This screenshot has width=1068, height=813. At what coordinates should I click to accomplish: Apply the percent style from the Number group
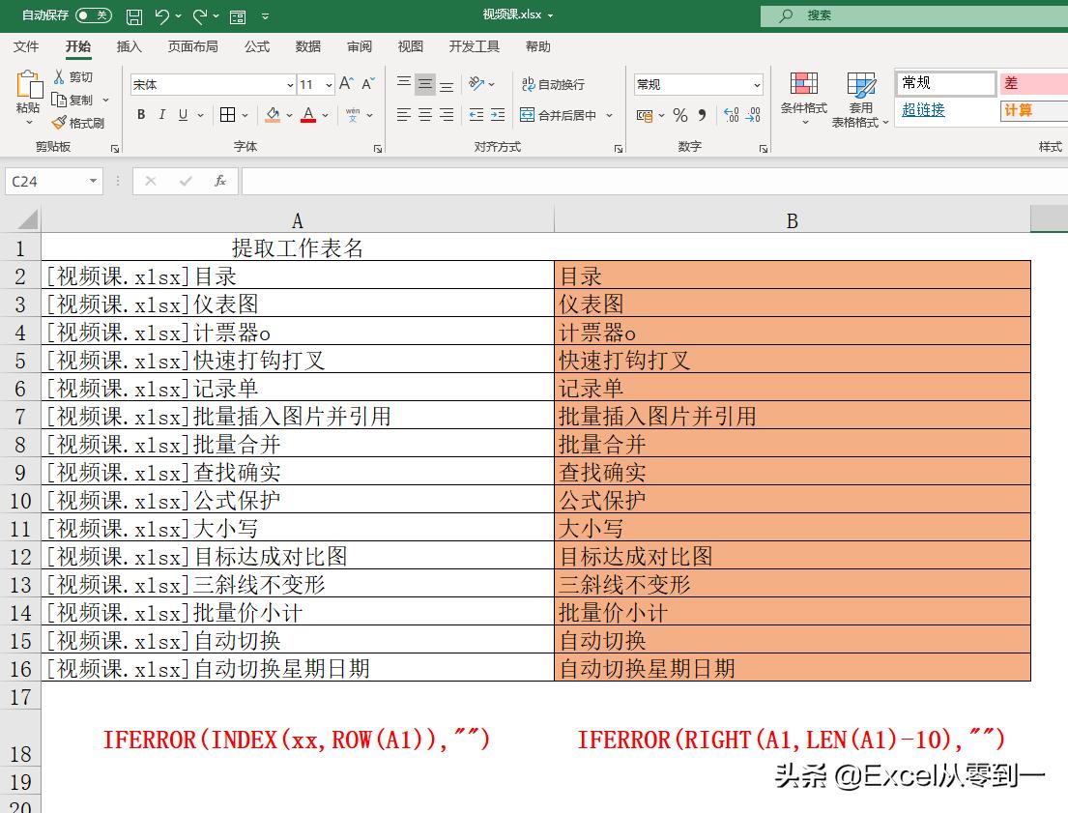coord(679,115)
